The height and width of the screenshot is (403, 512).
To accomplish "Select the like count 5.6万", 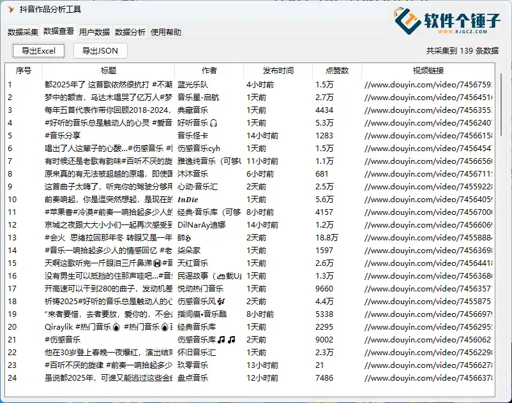I will pyautogui.click(x=324, y=199).
